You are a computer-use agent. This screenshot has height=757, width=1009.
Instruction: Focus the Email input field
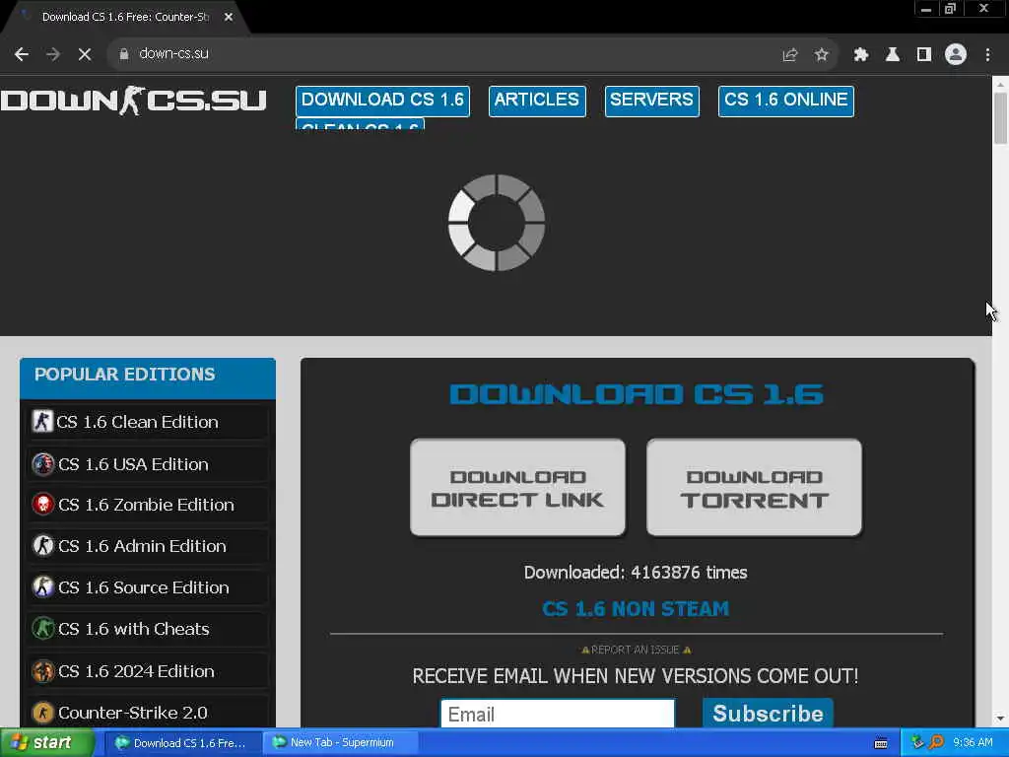coord(558,714)
